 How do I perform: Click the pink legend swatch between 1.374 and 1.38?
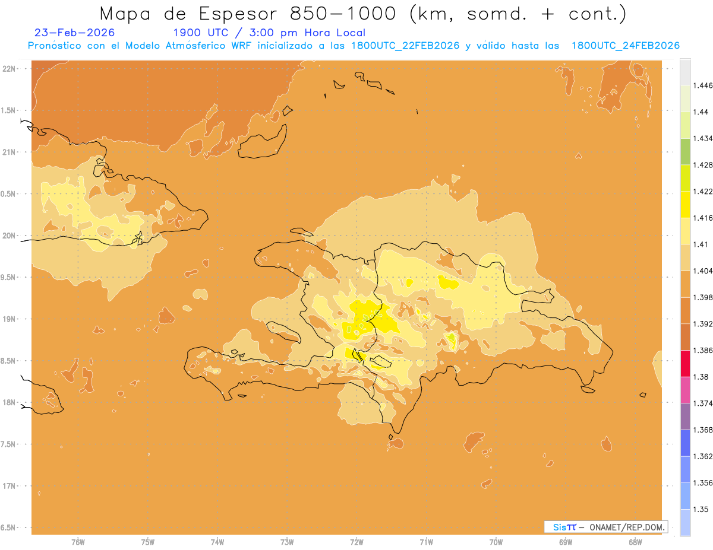(x=685, y=390)
